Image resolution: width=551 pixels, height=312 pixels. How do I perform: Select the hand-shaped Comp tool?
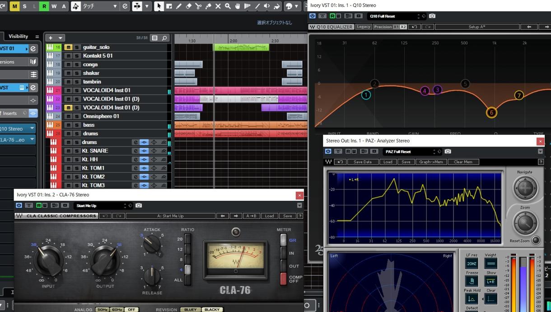(x=238, y=6)
